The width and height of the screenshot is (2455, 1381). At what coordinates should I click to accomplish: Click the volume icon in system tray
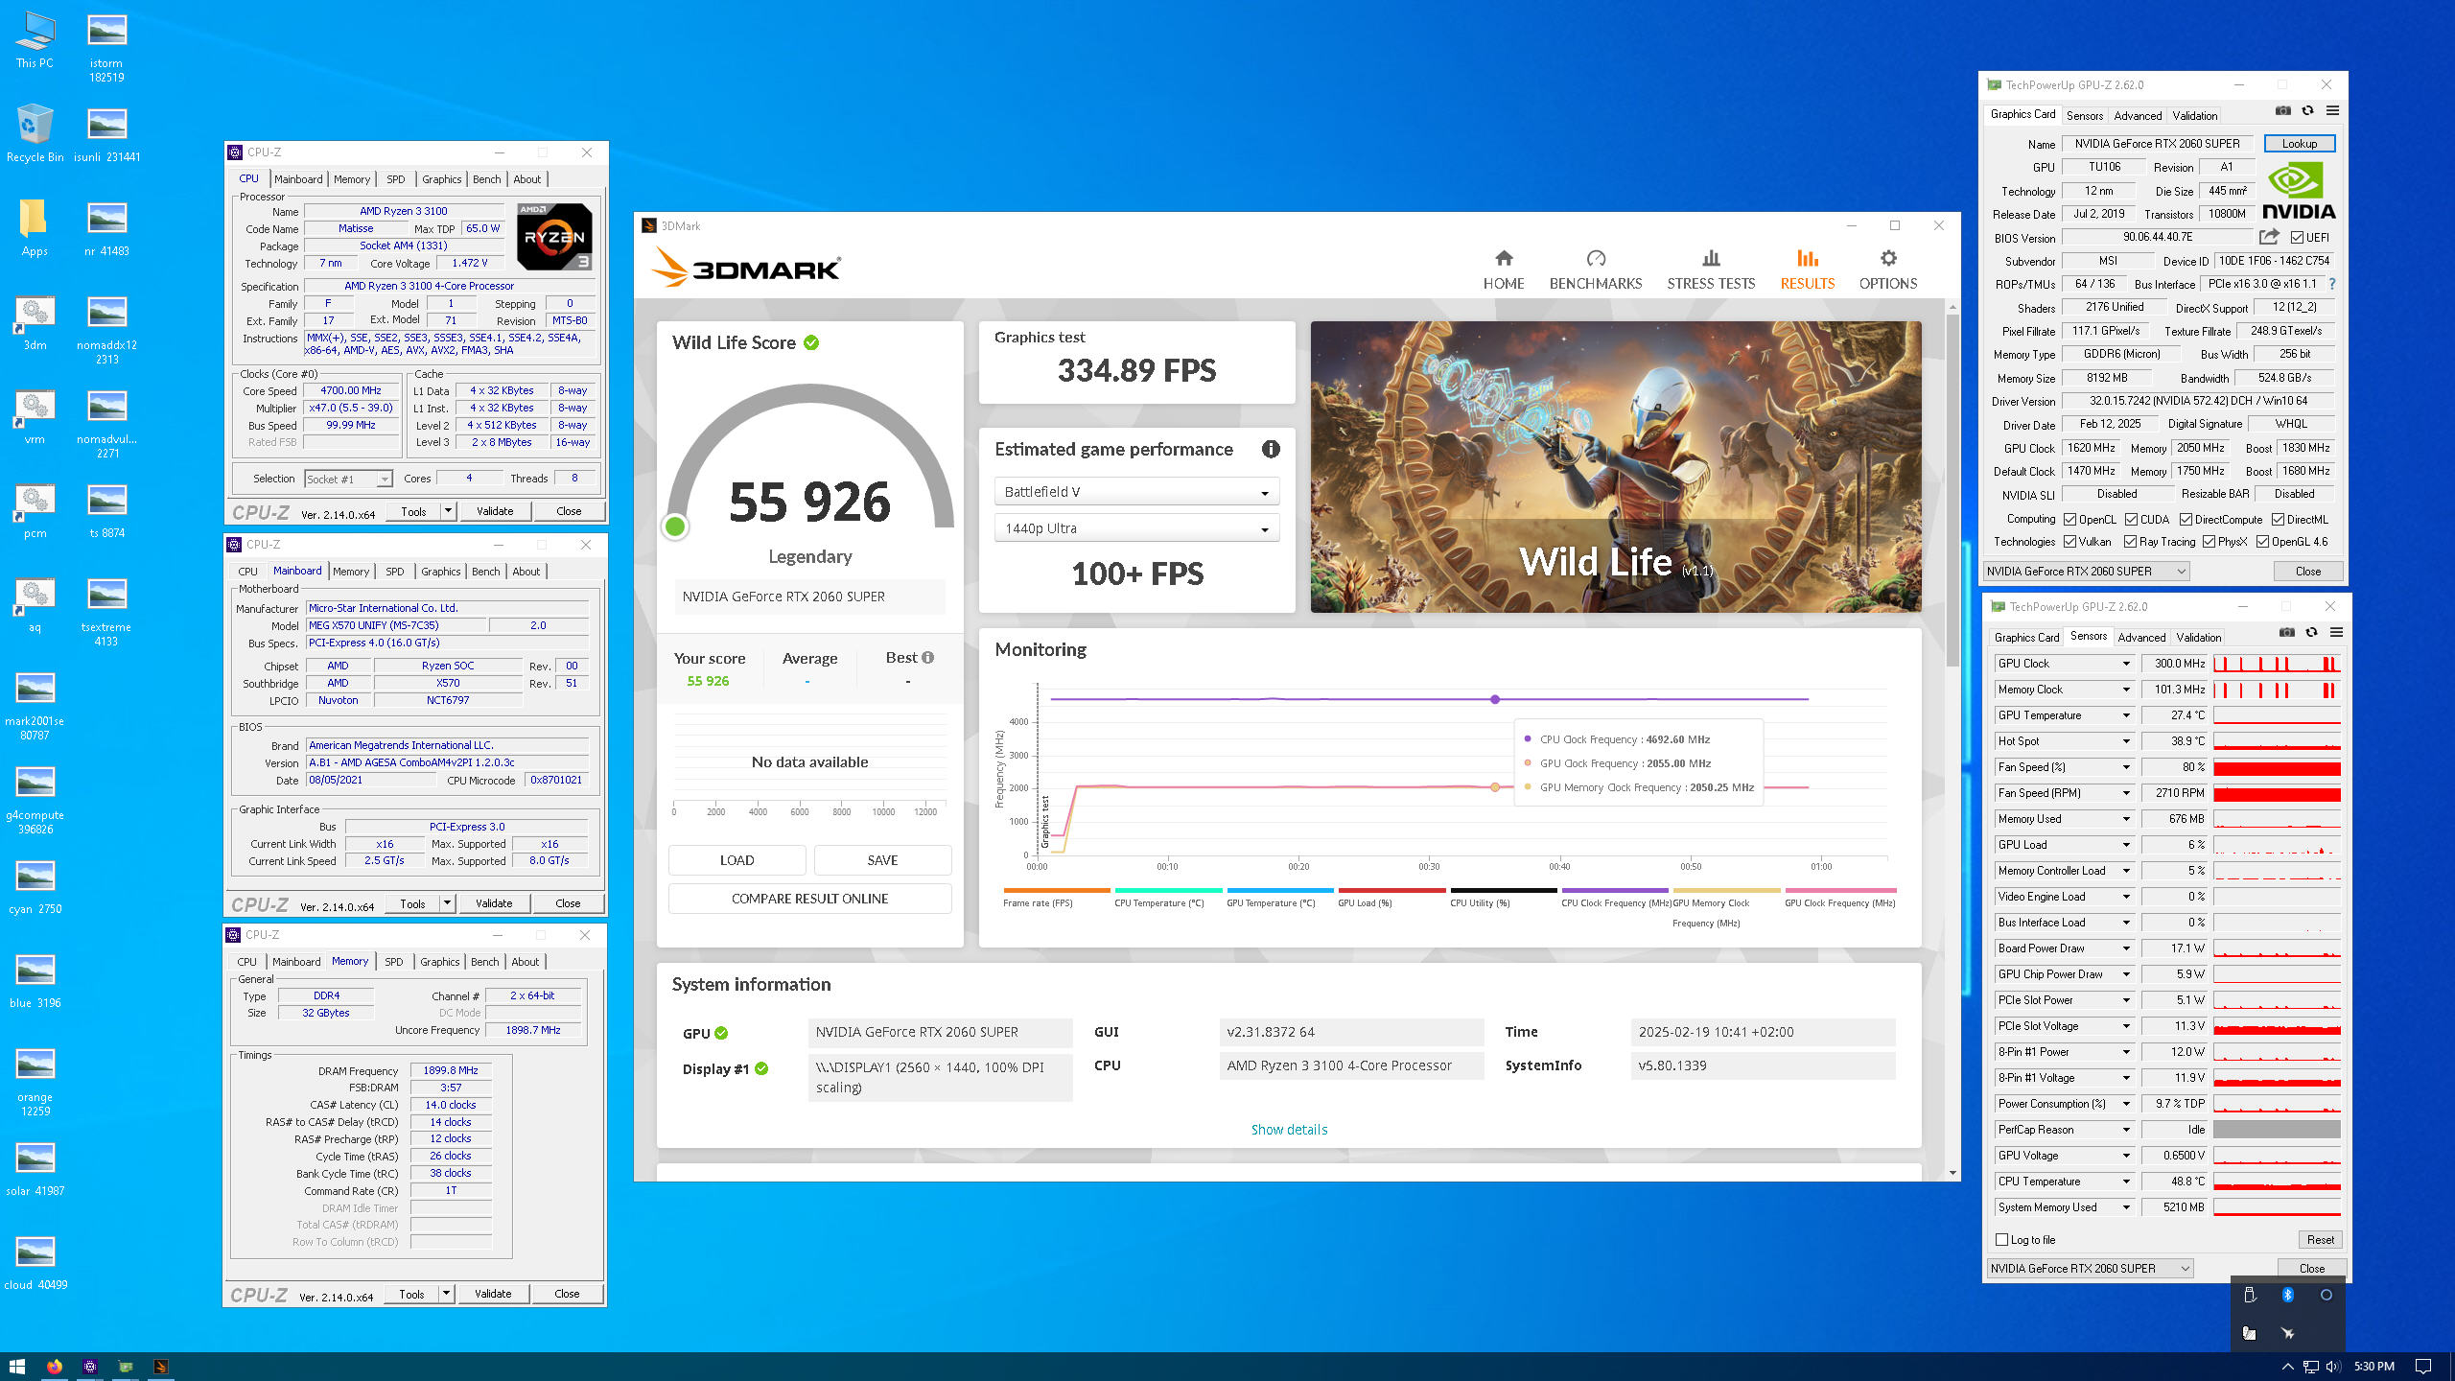(x=2333, y=1367)
